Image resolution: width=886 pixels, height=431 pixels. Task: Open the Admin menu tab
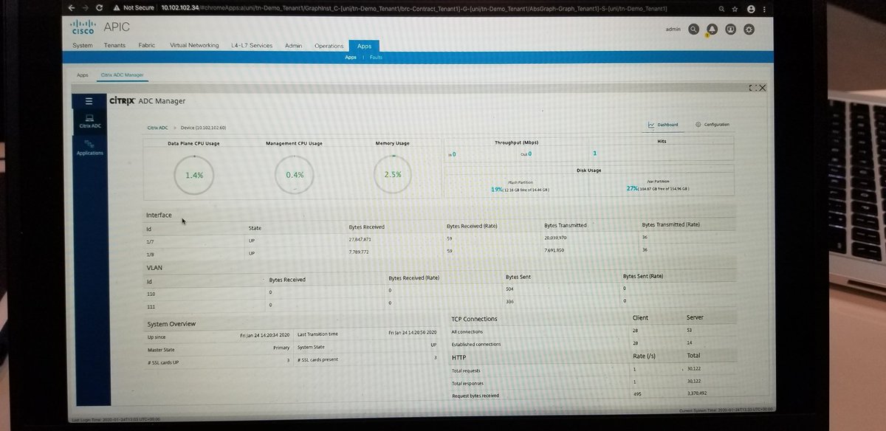294,46
